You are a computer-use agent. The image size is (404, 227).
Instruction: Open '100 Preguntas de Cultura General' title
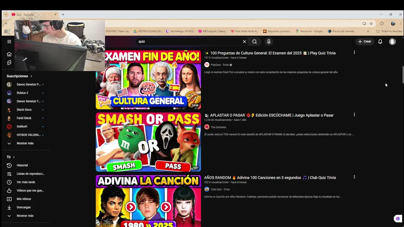click(x=270, y=53)
